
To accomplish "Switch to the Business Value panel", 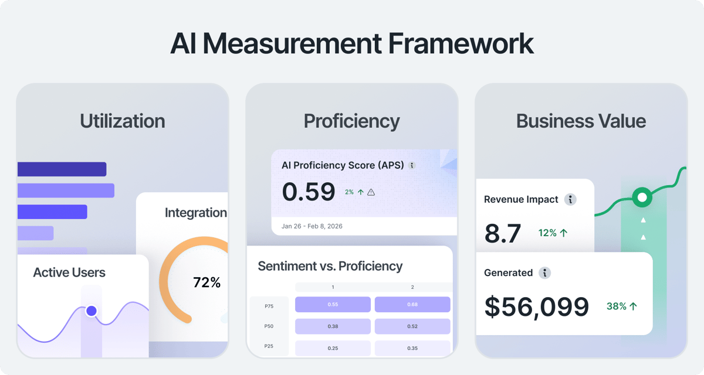I will [580, 121].
